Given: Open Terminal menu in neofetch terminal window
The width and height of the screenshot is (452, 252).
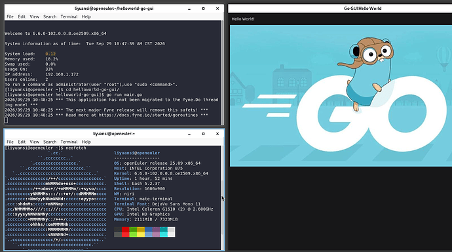Looking at the screenshot, I should tap(69, 142).
